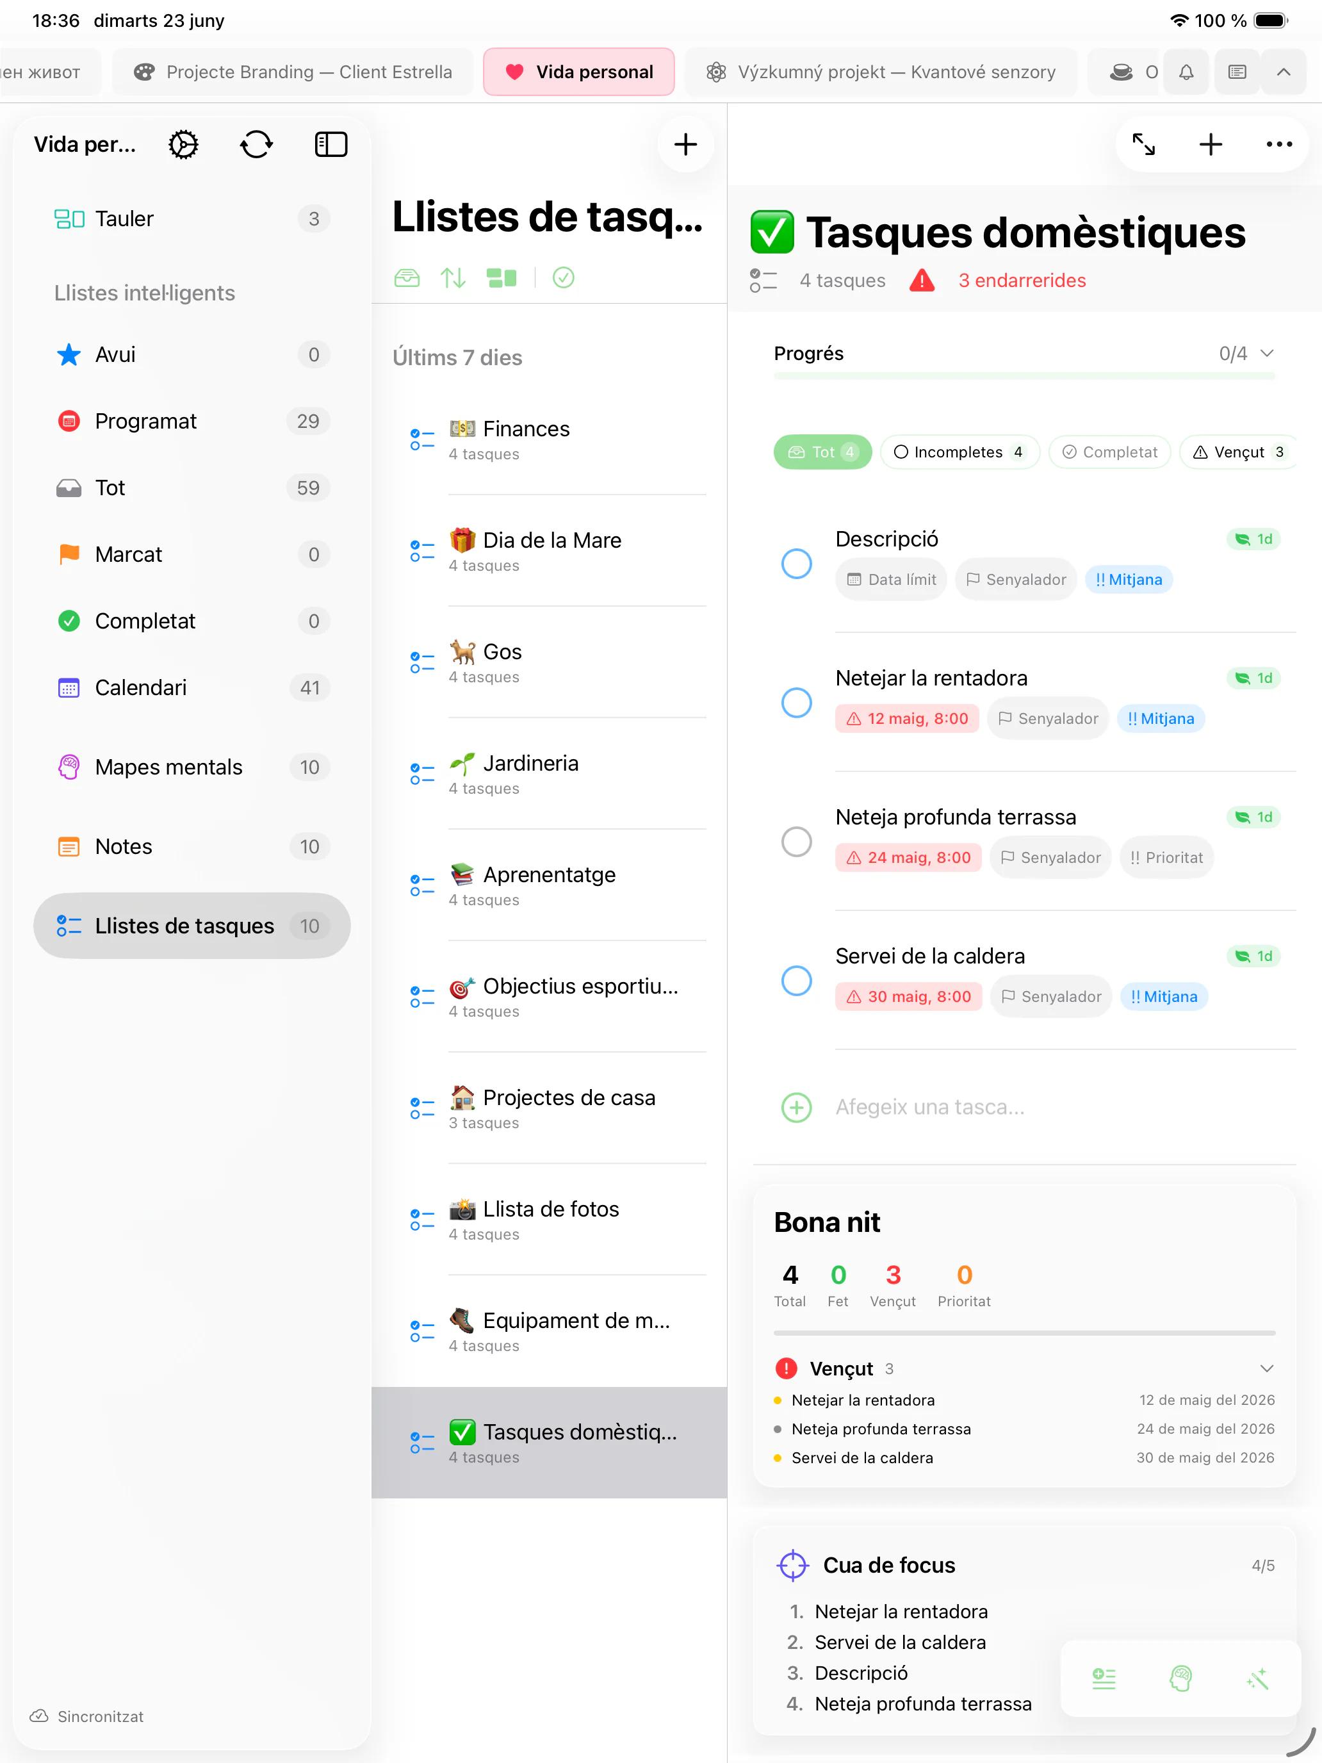Tap the sort arrows icon
1322x1763 pixels.
pos(453,277)
